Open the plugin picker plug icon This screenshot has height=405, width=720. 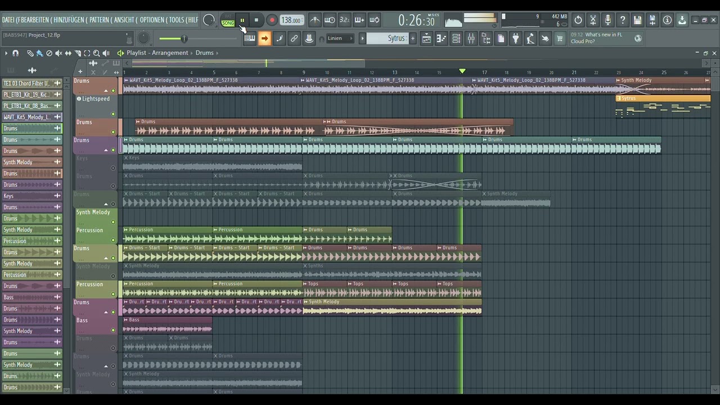pos(516,38)
